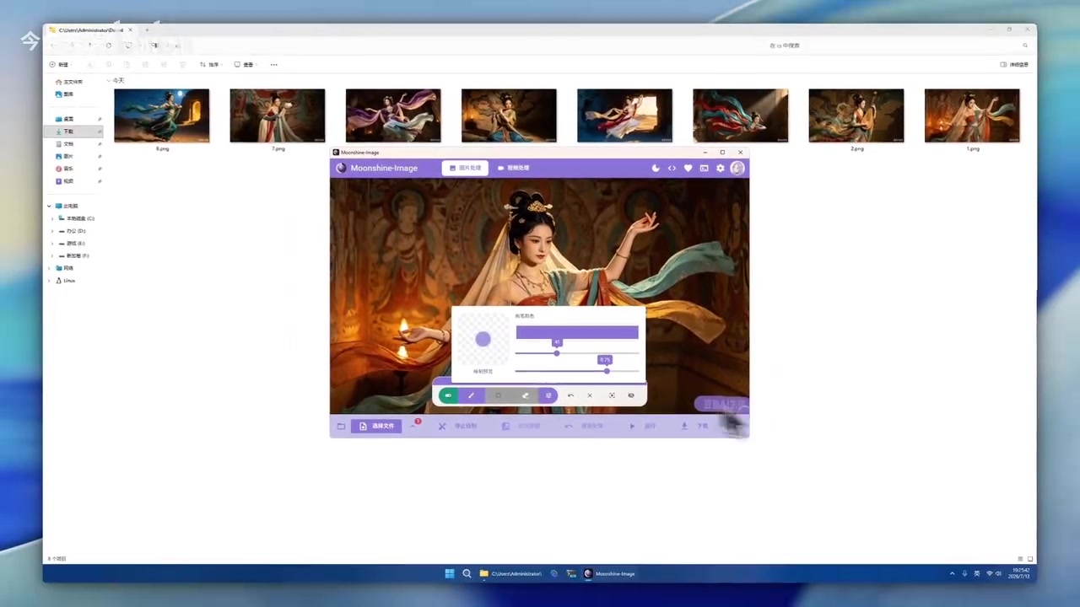The width and height of the screenshot is (1080, 607).
Task: Select the brush pen tool
Action: click(x=471, y=395)
